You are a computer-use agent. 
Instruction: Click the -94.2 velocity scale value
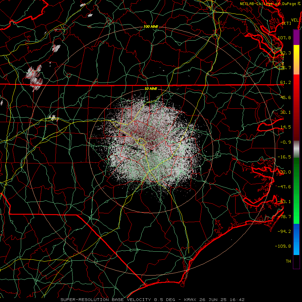pos(285,231)
